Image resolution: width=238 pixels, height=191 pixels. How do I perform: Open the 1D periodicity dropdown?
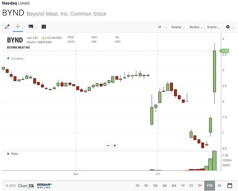point(161,27)
